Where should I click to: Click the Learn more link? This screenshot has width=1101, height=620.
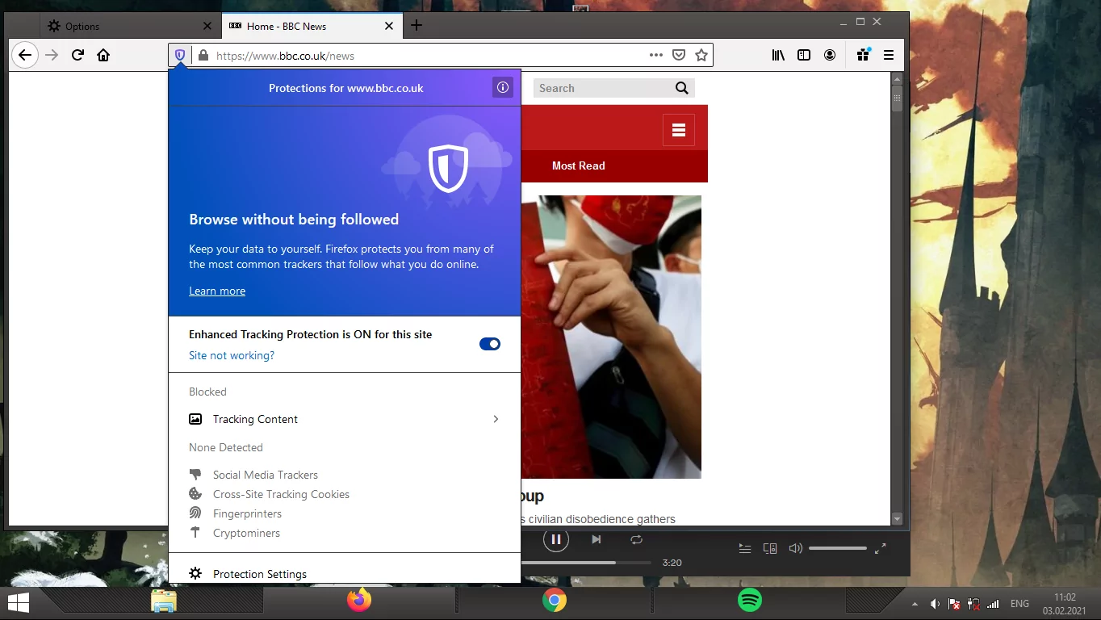217,291
